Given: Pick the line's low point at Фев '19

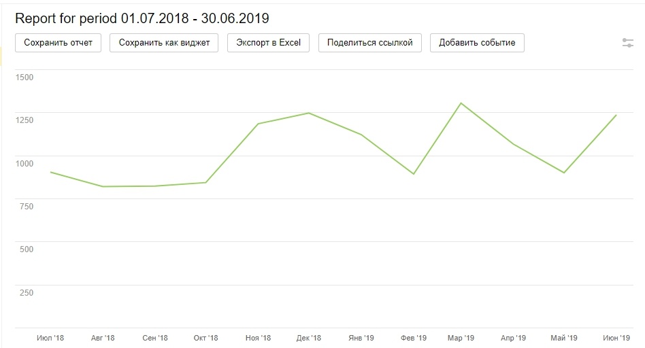Looking at the screenshot, I should pos(413,174).
